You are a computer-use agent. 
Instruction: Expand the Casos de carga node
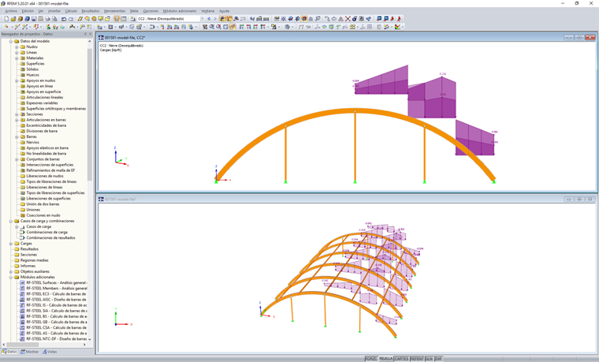(x=17, y=226)
